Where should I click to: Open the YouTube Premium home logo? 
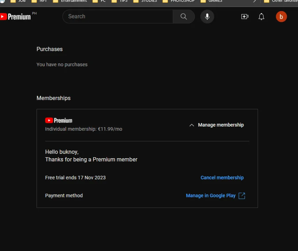[15, 17]
